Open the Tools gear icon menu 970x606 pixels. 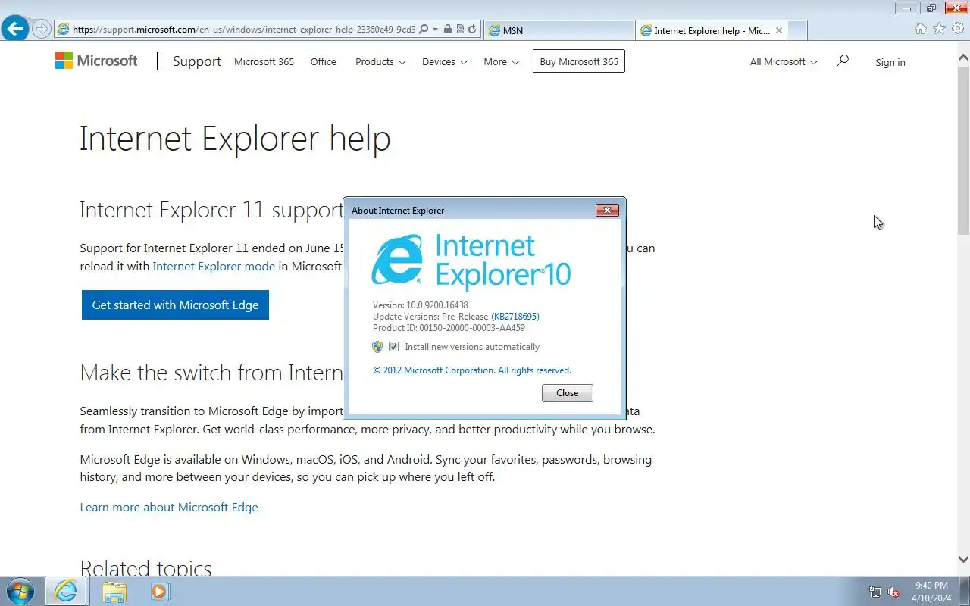pos(958,29)
